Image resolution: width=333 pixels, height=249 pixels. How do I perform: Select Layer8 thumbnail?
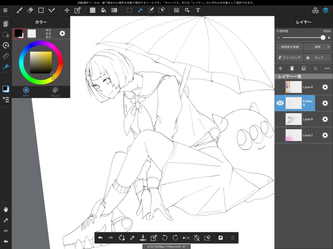pos(293,119)
